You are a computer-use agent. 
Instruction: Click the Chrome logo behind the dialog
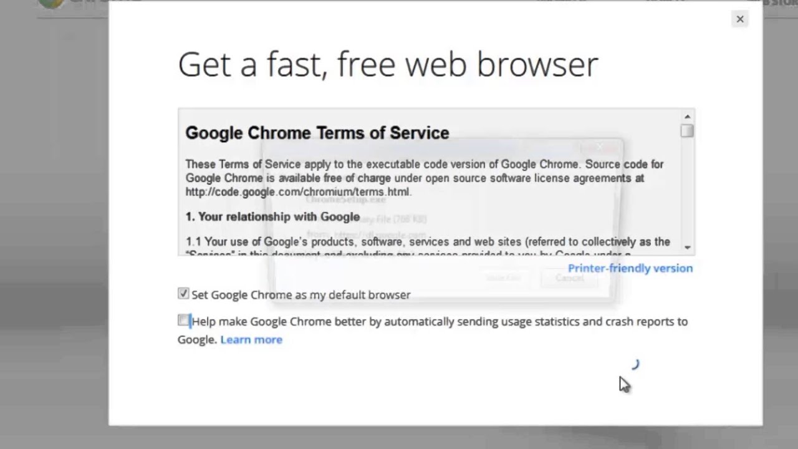pos(50,4)
